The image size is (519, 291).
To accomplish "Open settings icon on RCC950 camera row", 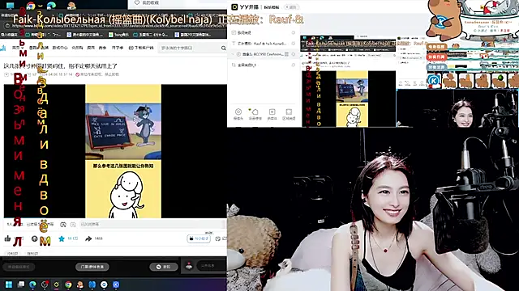I will pyautogui.click(x=286, y=54).
